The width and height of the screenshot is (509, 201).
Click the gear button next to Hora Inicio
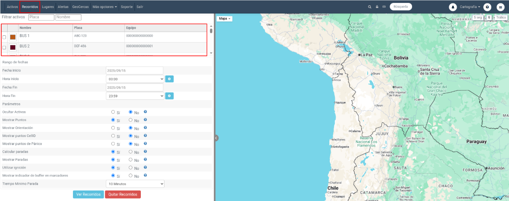[169, 79]
